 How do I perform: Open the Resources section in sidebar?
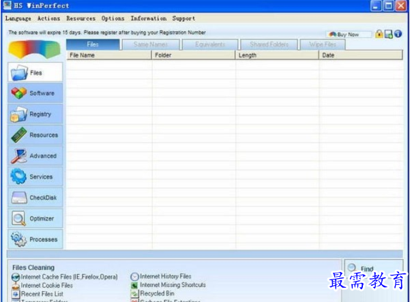tap(35, 135)
